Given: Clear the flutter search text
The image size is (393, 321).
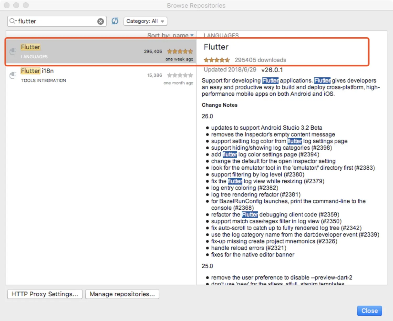Looking at the screenshot, I should tap(100, 21).
